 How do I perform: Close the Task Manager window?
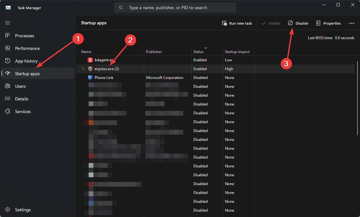tap(353, 5)
